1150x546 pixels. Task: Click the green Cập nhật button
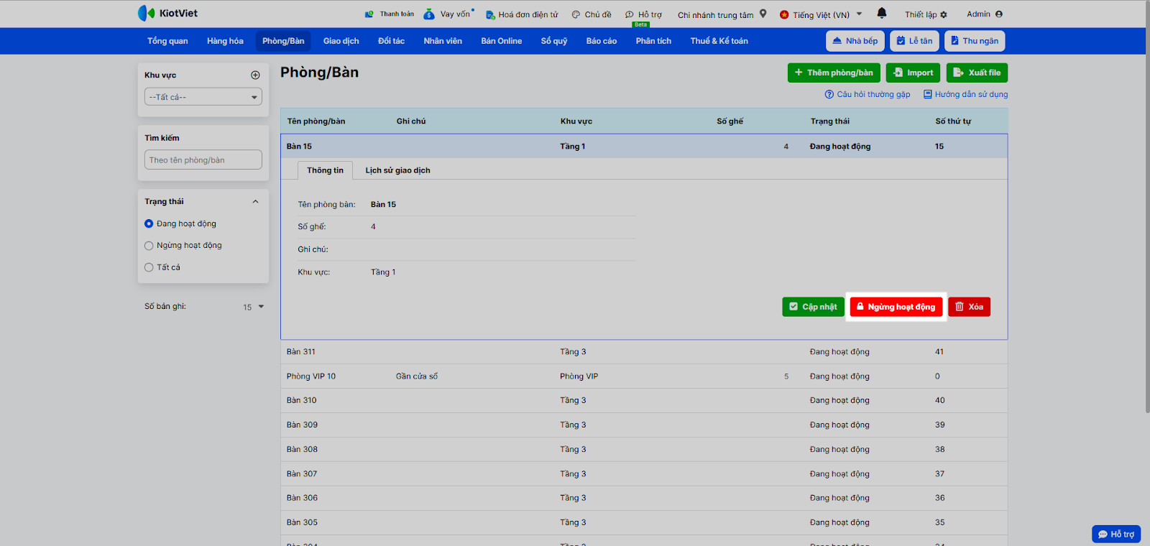click(x=813, y=307)
